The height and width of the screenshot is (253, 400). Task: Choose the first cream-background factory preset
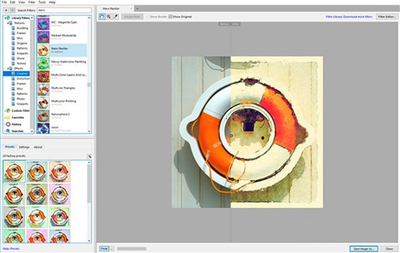tap(14, 172)
